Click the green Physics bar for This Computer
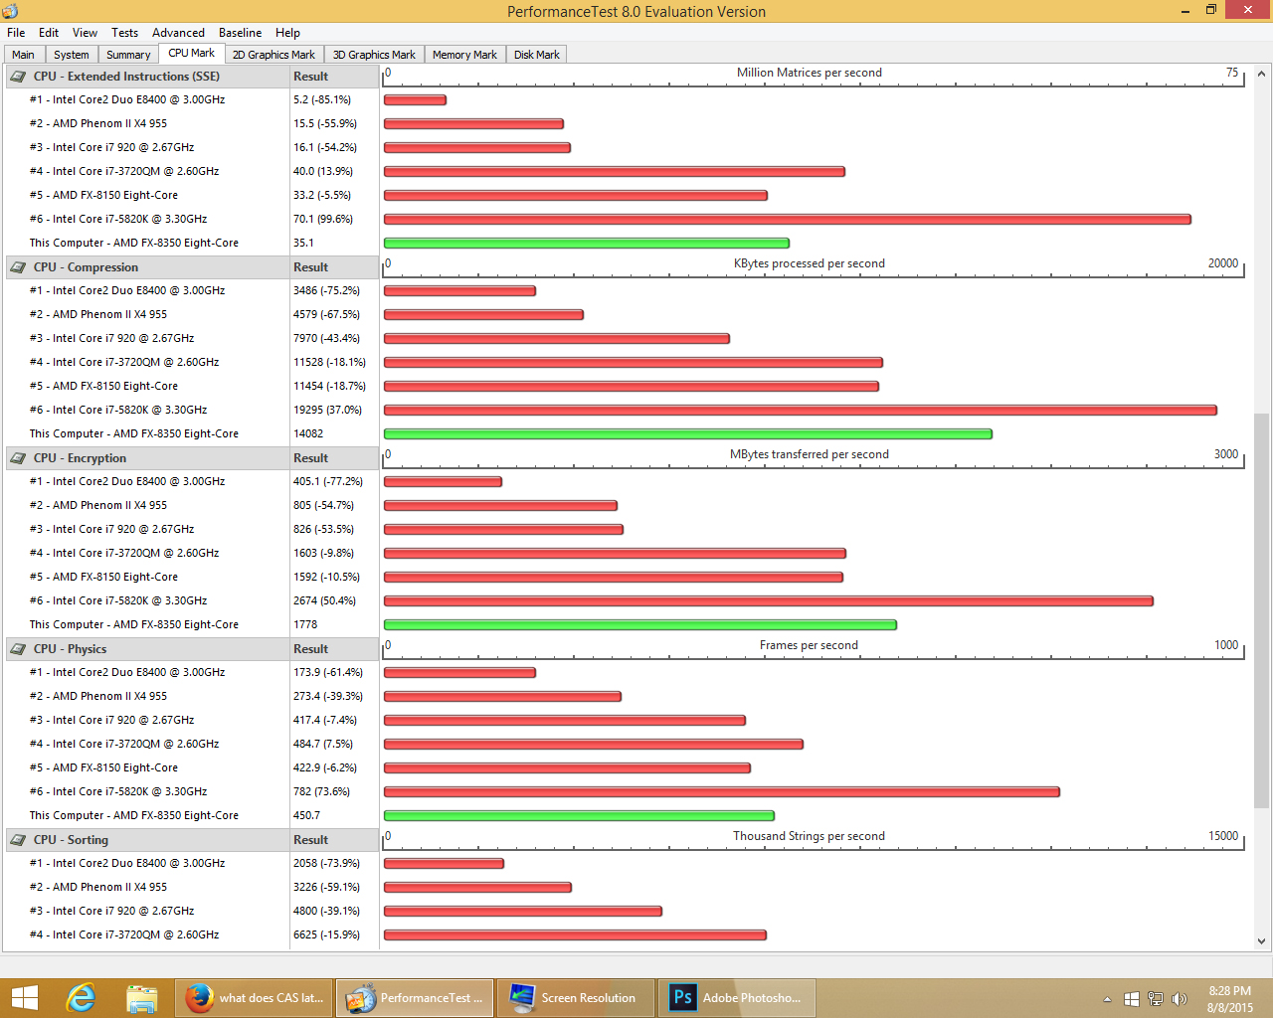 pyautogui.click(x=579, y=815)
